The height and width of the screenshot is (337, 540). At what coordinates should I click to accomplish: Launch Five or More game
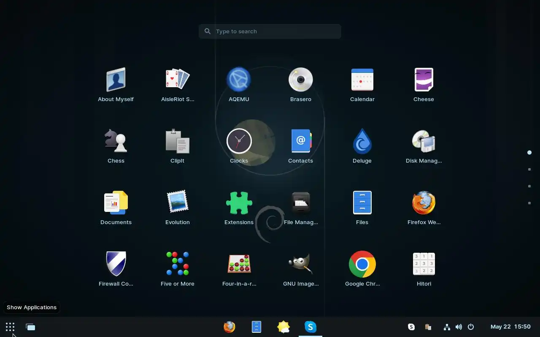(x=177, y=269)
